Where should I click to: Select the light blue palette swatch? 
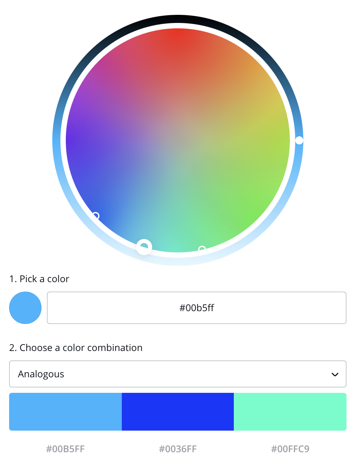tap(65, 412)
